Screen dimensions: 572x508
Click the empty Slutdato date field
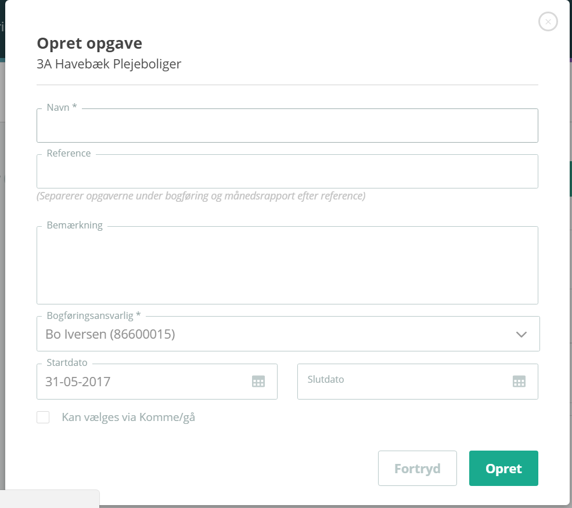(418, 382)
